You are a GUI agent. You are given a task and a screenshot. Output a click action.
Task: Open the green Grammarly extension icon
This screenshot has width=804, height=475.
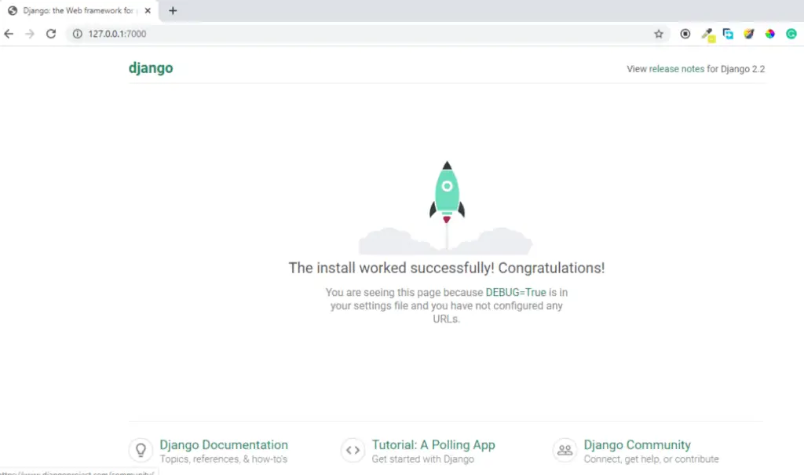click(x=791, y=34)
